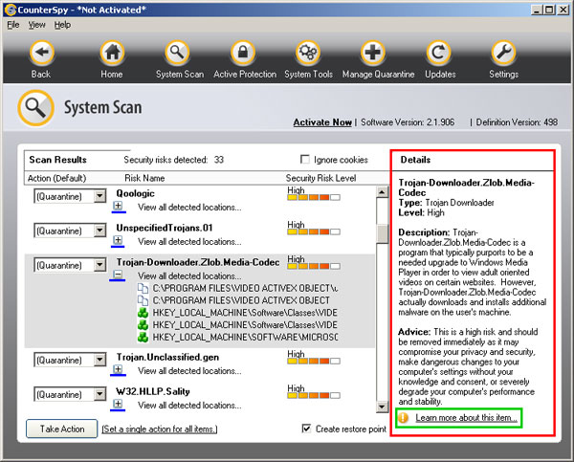Click View all detected locations under Trojan.Unclassified.gen

pyautogui.click(x=189, y=371)
